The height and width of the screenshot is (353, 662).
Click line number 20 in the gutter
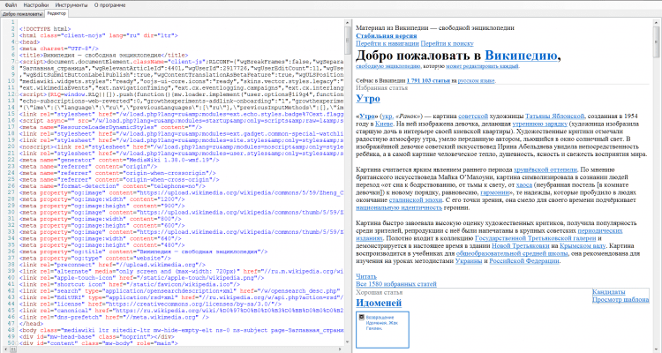11,147
